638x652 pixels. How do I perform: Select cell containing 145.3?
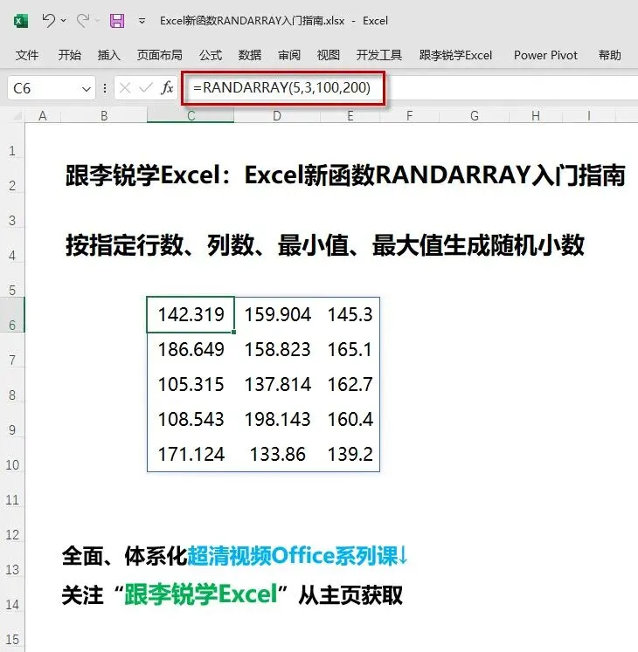click(350, 315)
